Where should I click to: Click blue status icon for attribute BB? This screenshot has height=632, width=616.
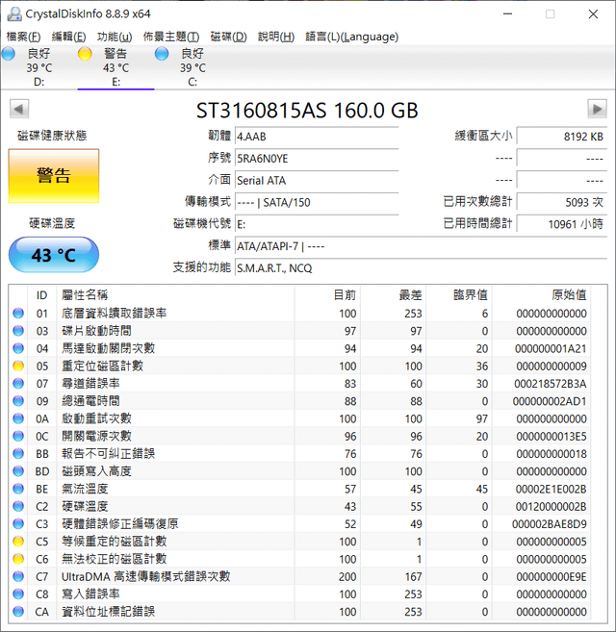(18, 454)
